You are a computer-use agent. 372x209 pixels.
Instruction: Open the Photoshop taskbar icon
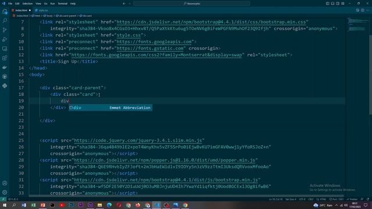71,205
